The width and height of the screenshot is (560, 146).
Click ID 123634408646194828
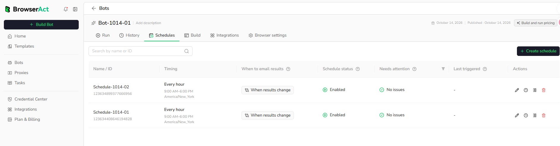(x=113, y=119)
